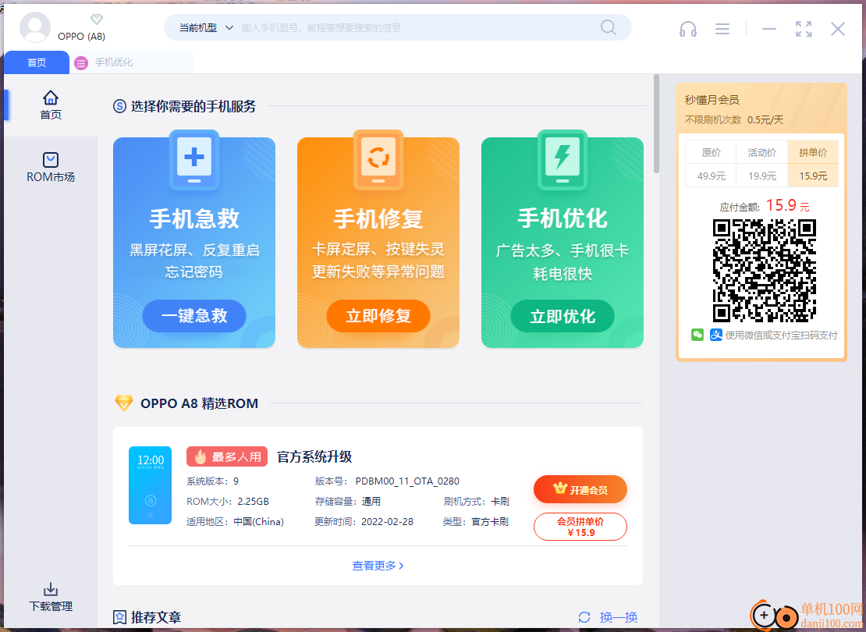Click the 秒懂月会员 heading
The height and width of the screenshot is (632, 866).
tap(712, 100)
